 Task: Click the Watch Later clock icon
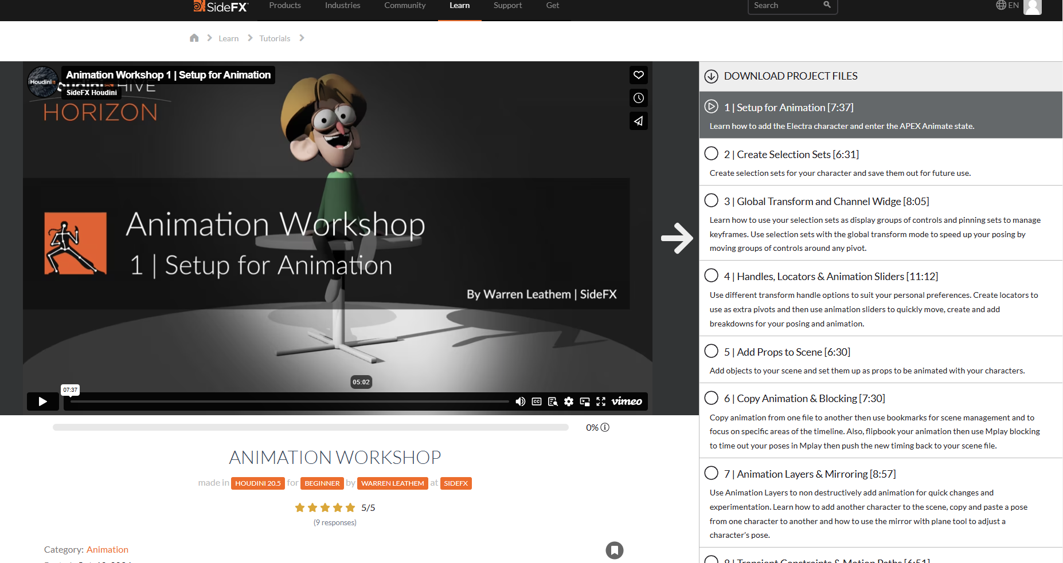click(638, 98)
